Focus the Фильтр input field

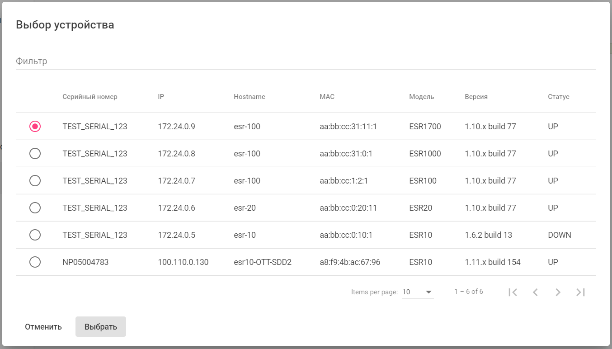pos(306,61)
